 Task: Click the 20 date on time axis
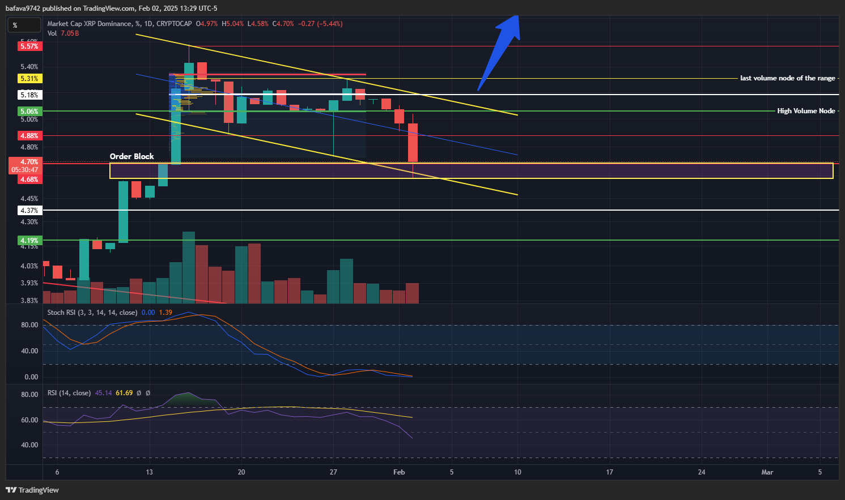(241, 472)
